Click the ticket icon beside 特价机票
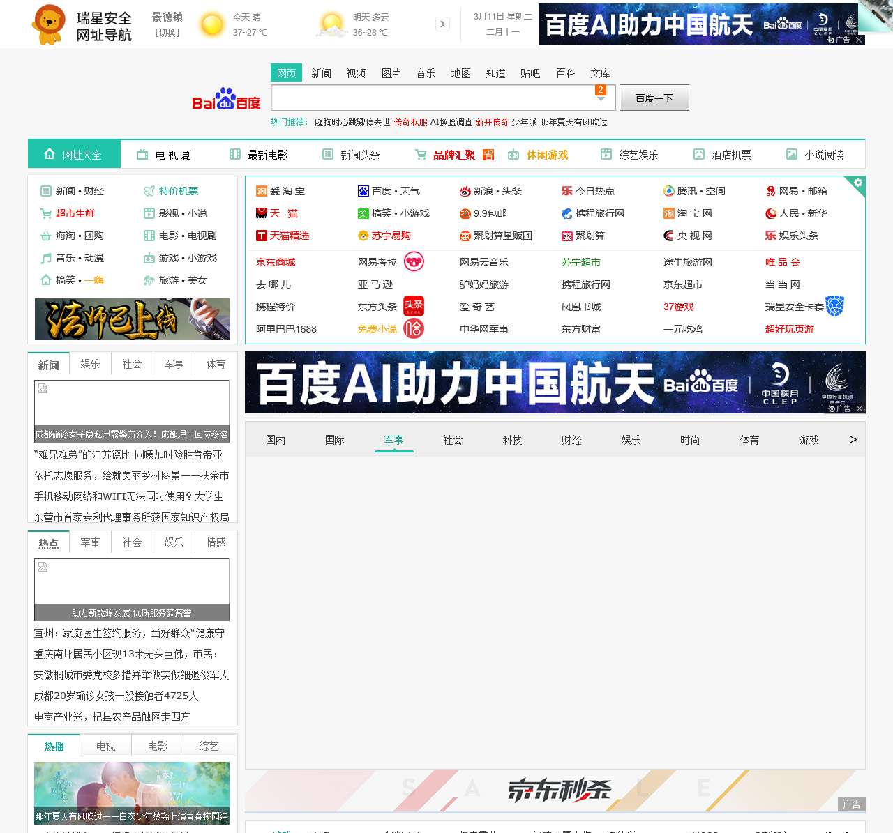The height and width of the screenshot is (833, 893). pyautogui.click(x=149, y=191)
